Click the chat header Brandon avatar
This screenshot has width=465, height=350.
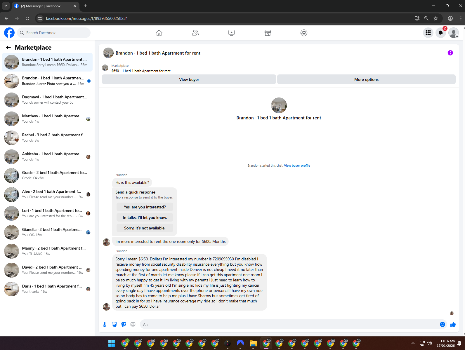coord(108,53)
